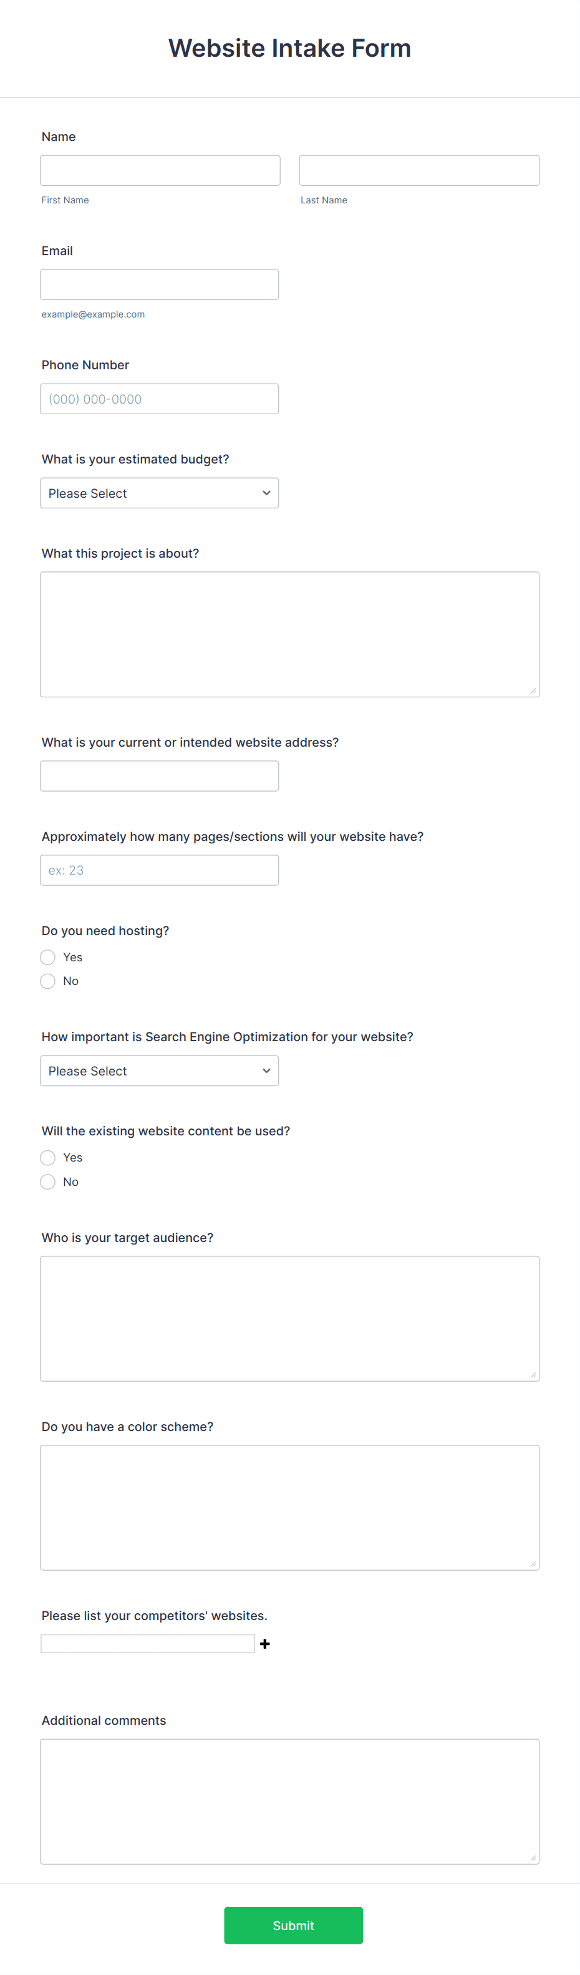Select Yes for hosting question

pyautogui.click(x=47, y=957)
